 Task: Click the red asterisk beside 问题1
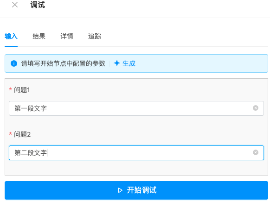(x=10, y=89)
